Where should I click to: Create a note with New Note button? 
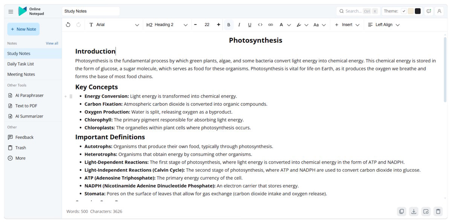tap(23, 29)
